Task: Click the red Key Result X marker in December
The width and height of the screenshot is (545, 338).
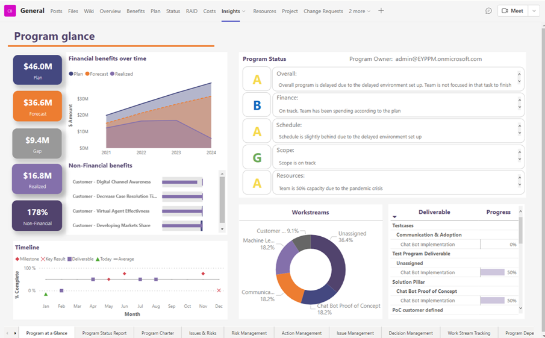Action: pos(219,290)
